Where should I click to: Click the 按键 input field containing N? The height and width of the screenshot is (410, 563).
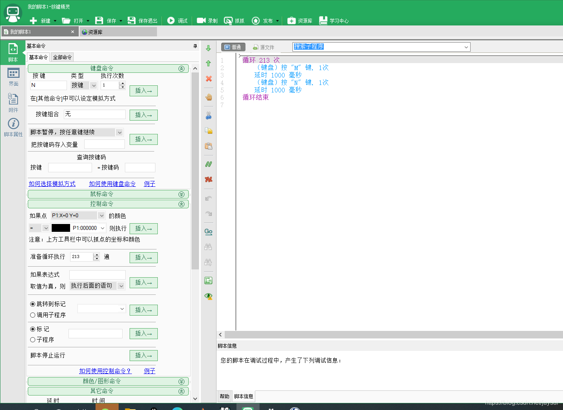click(49, 85)
